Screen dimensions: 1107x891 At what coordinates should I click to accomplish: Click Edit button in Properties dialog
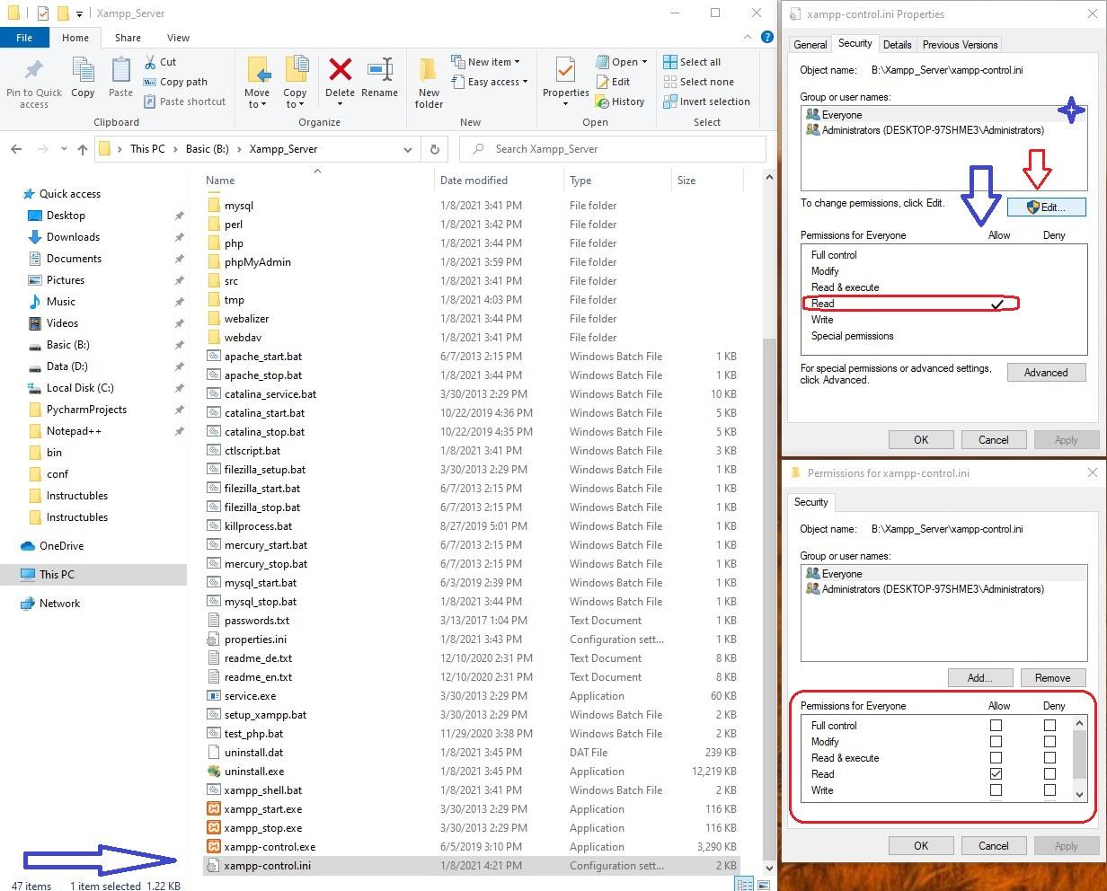tap(1046, 207)
